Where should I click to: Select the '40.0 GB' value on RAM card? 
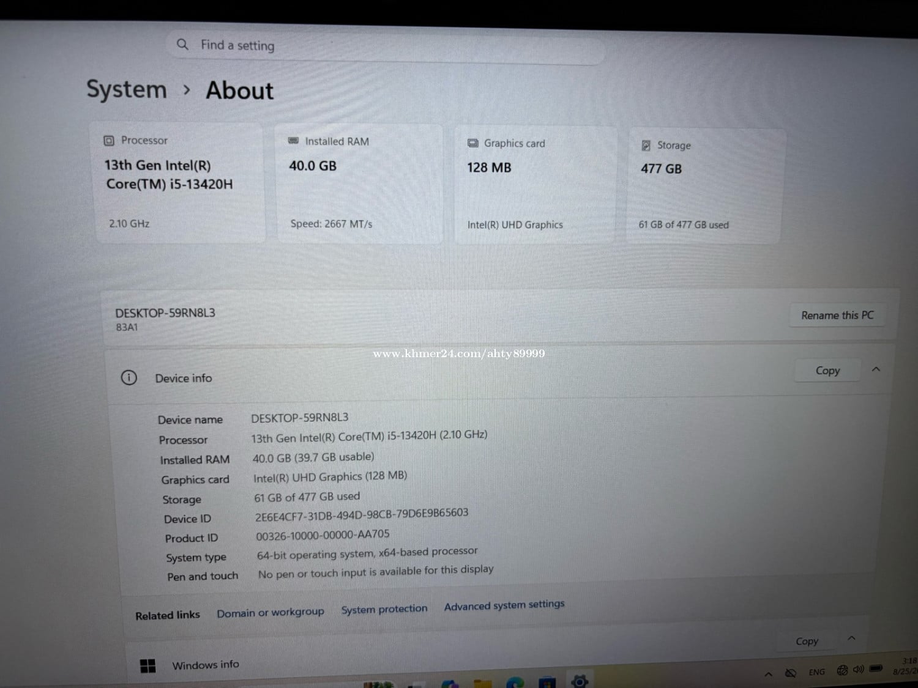tap(313, 166)
